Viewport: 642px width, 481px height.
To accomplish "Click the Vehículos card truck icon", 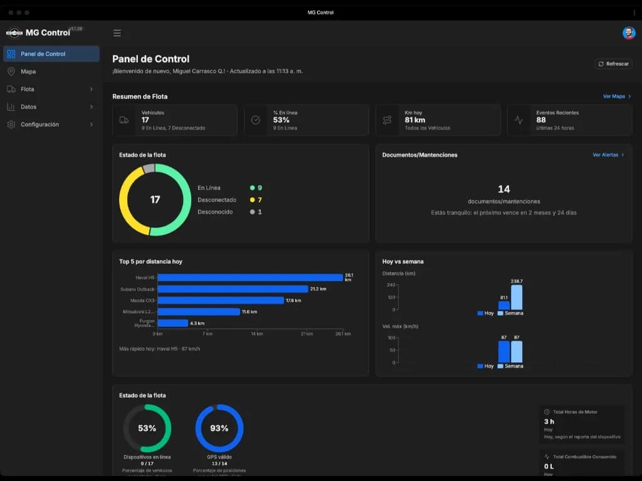I will coord(124,120).
